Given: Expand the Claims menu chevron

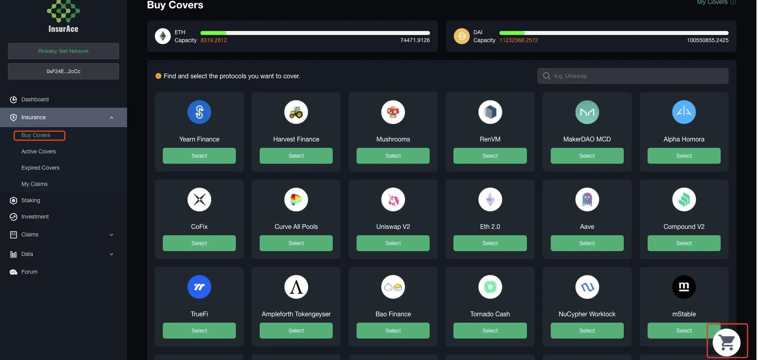Looking at the screenshot, I should coord(112,235).
